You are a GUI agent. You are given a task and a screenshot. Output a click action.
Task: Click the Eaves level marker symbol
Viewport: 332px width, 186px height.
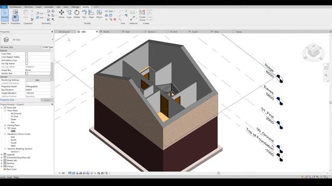pos(280,101)
